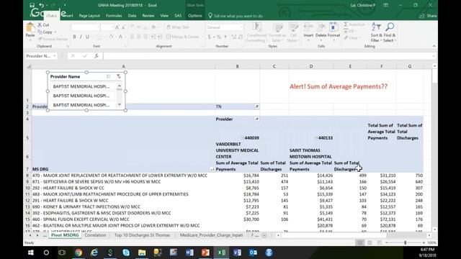Toggle Wrap Text on the ribbon
The image size is (461, 259).
pyautogui.click(x=178, y=27)
